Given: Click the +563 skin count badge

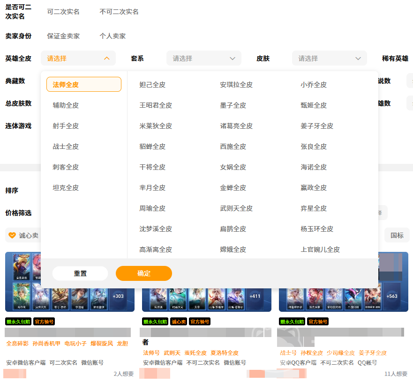Looking at the screenshot, I should pyautogui.click(x=392, y=296).
